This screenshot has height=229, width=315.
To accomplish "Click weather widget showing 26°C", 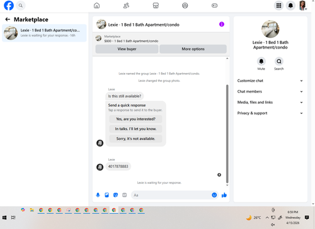I will [253, 218].
